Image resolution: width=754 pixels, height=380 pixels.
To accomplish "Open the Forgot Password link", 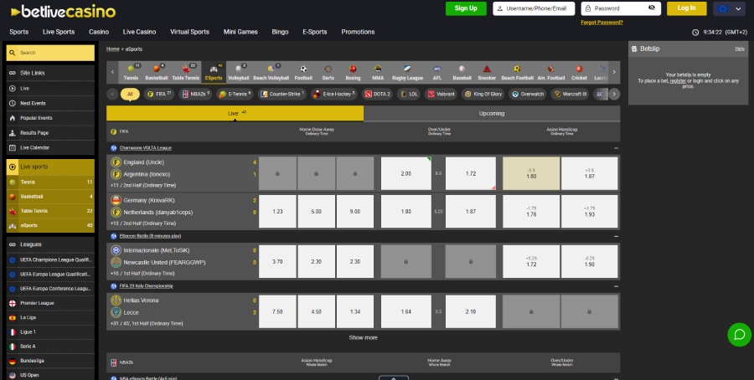I will tap(602, 23).
